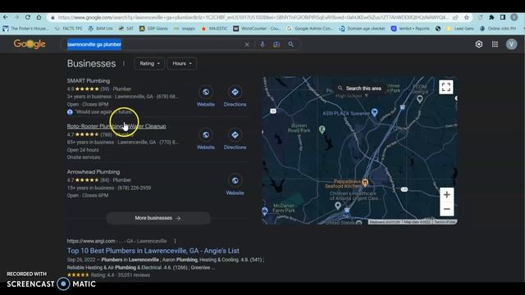Open the Google apps grid
This screenshot has height=295, width=525.
[495, 44]
